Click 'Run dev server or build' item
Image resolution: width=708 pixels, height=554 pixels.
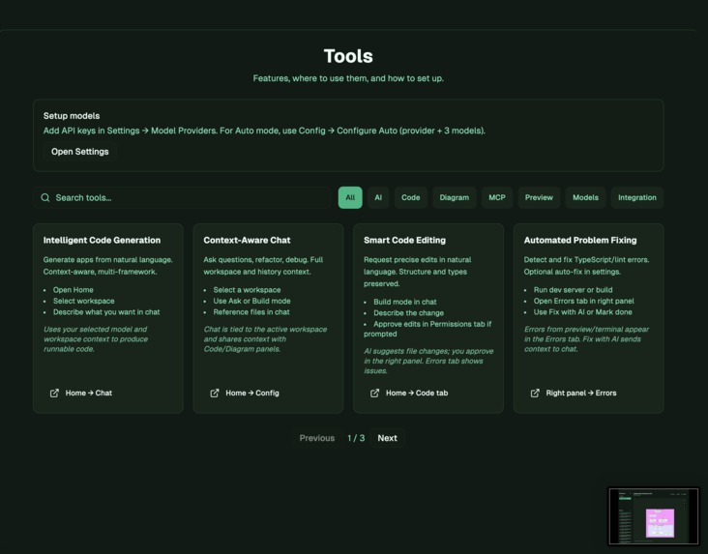(x=573, y=290)
